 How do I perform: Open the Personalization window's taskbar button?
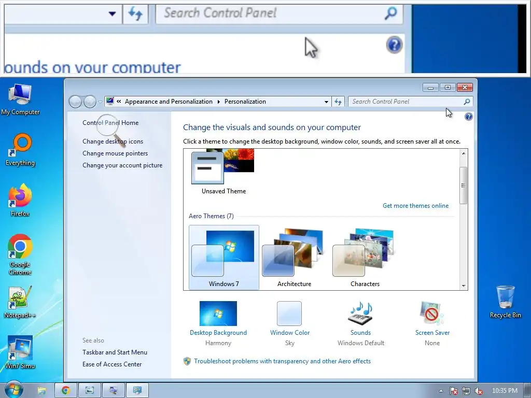(137, 391)
